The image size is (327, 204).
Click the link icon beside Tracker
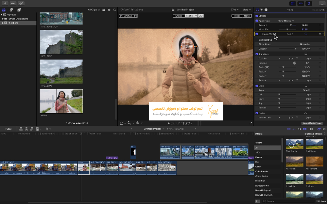(201, 16)
